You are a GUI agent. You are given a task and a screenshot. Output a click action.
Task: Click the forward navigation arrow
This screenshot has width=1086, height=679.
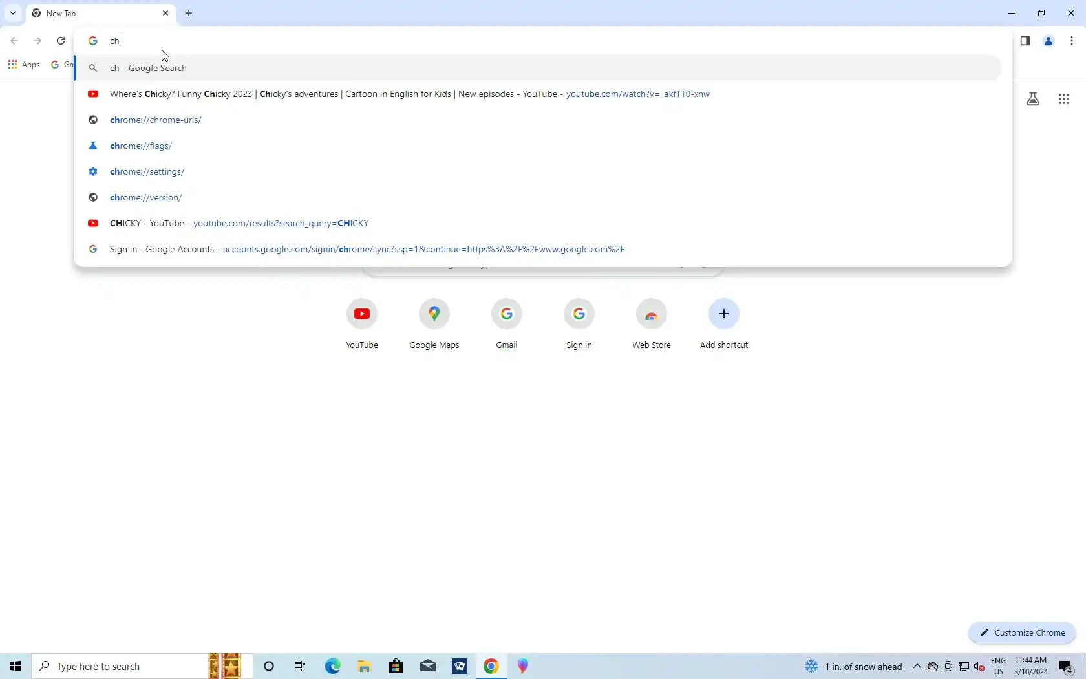[x=37, y=41]
